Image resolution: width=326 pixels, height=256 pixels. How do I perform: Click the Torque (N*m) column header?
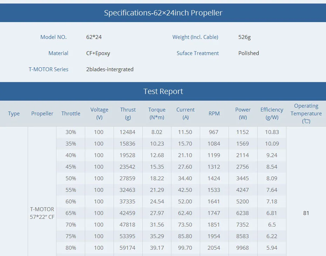point(157,114)
